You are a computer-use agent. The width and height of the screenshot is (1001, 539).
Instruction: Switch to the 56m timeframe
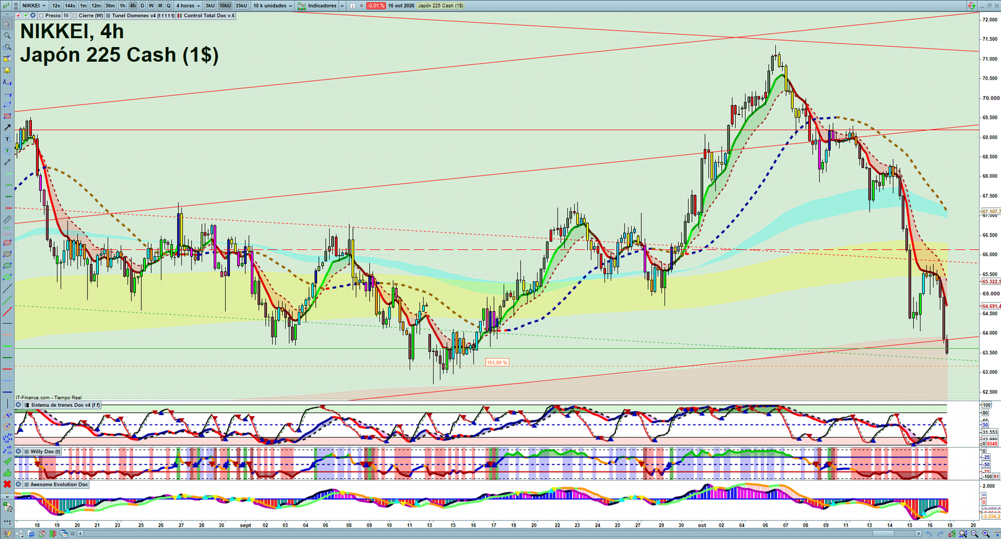pyautogui.click(x=110, y=6)
